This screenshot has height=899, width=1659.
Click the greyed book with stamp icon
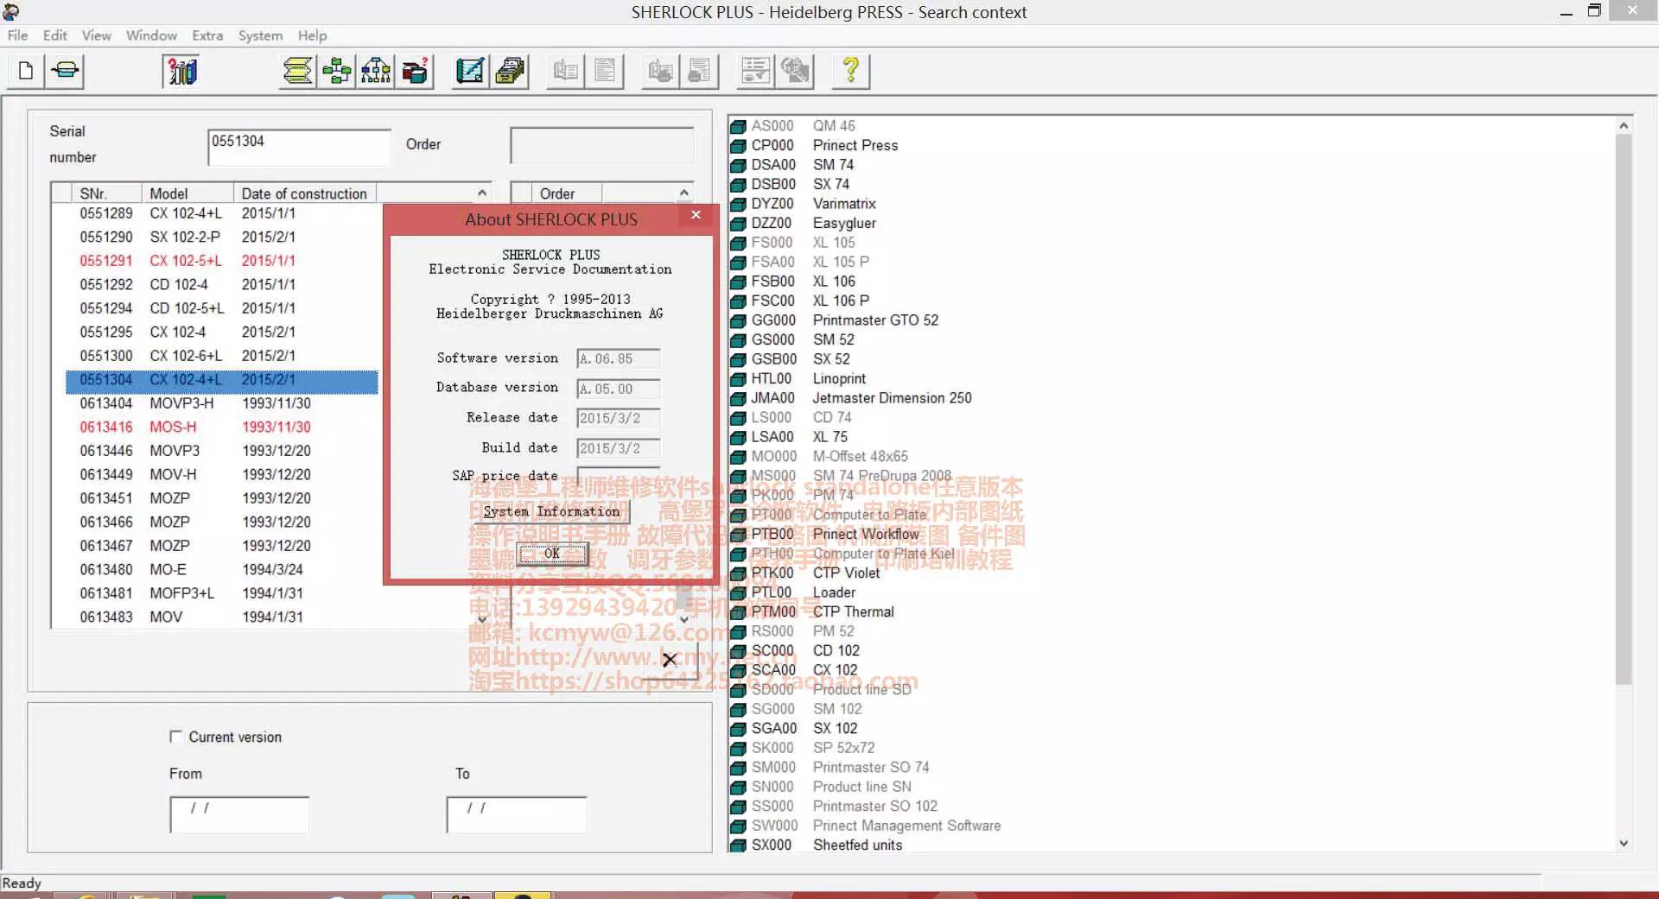(661, 71)
